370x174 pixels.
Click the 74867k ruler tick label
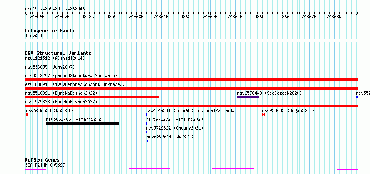[x=309, y=17]
